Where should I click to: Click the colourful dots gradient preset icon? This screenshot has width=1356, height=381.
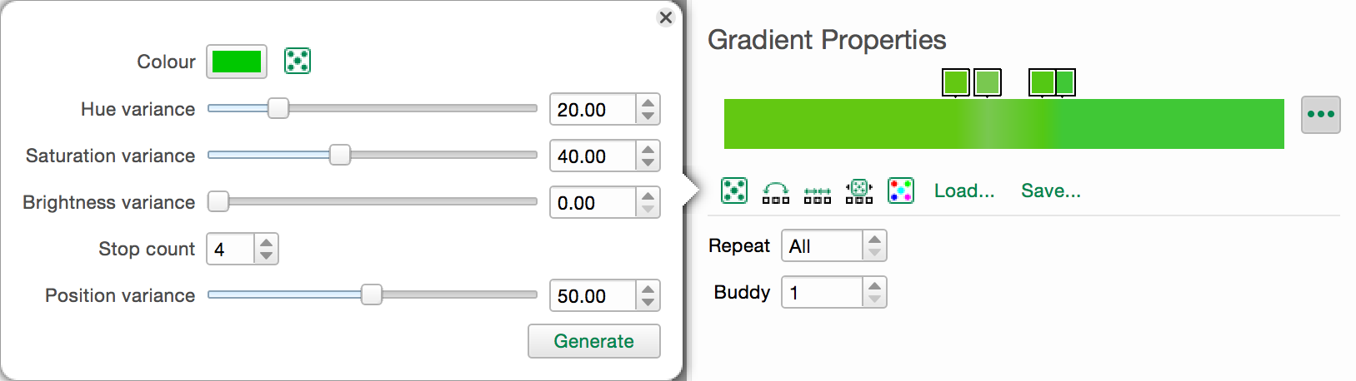[901, 190]
